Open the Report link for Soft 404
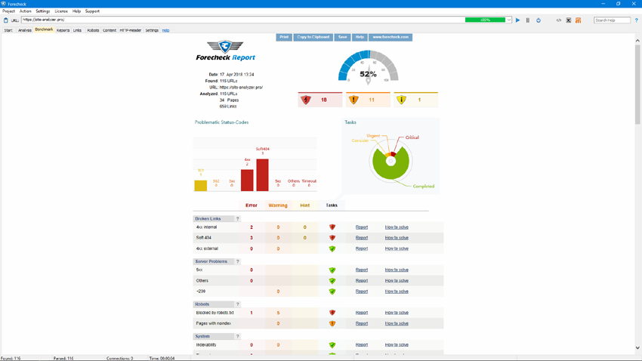The width and height of the screenshot is (642, 361). click(x=362, y=238)
